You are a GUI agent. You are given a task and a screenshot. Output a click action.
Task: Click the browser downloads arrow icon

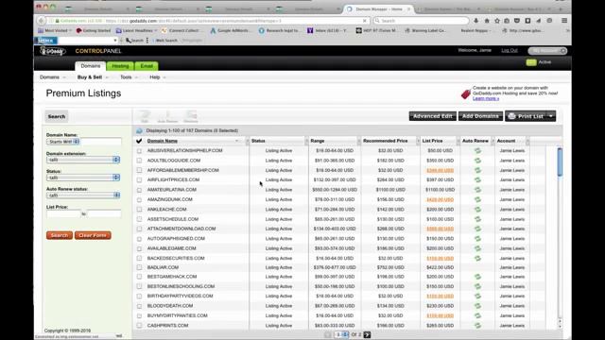476,21
